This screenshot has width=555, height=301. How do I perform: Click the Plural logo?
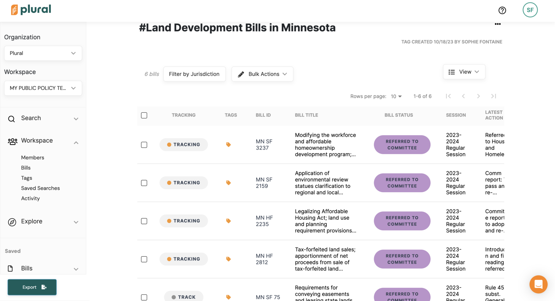[31, 10]
